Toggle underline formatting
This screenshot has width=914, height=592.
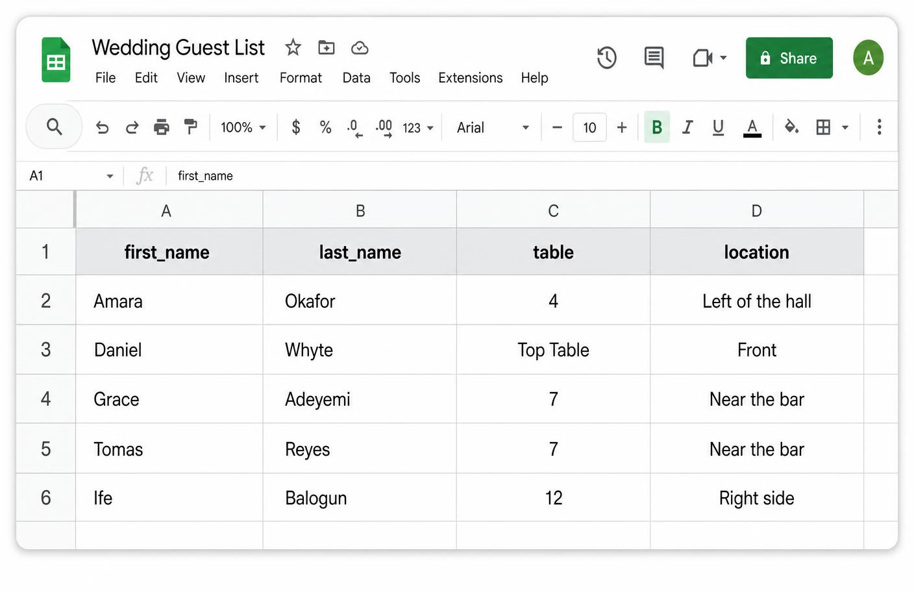[x=718, y=127]
